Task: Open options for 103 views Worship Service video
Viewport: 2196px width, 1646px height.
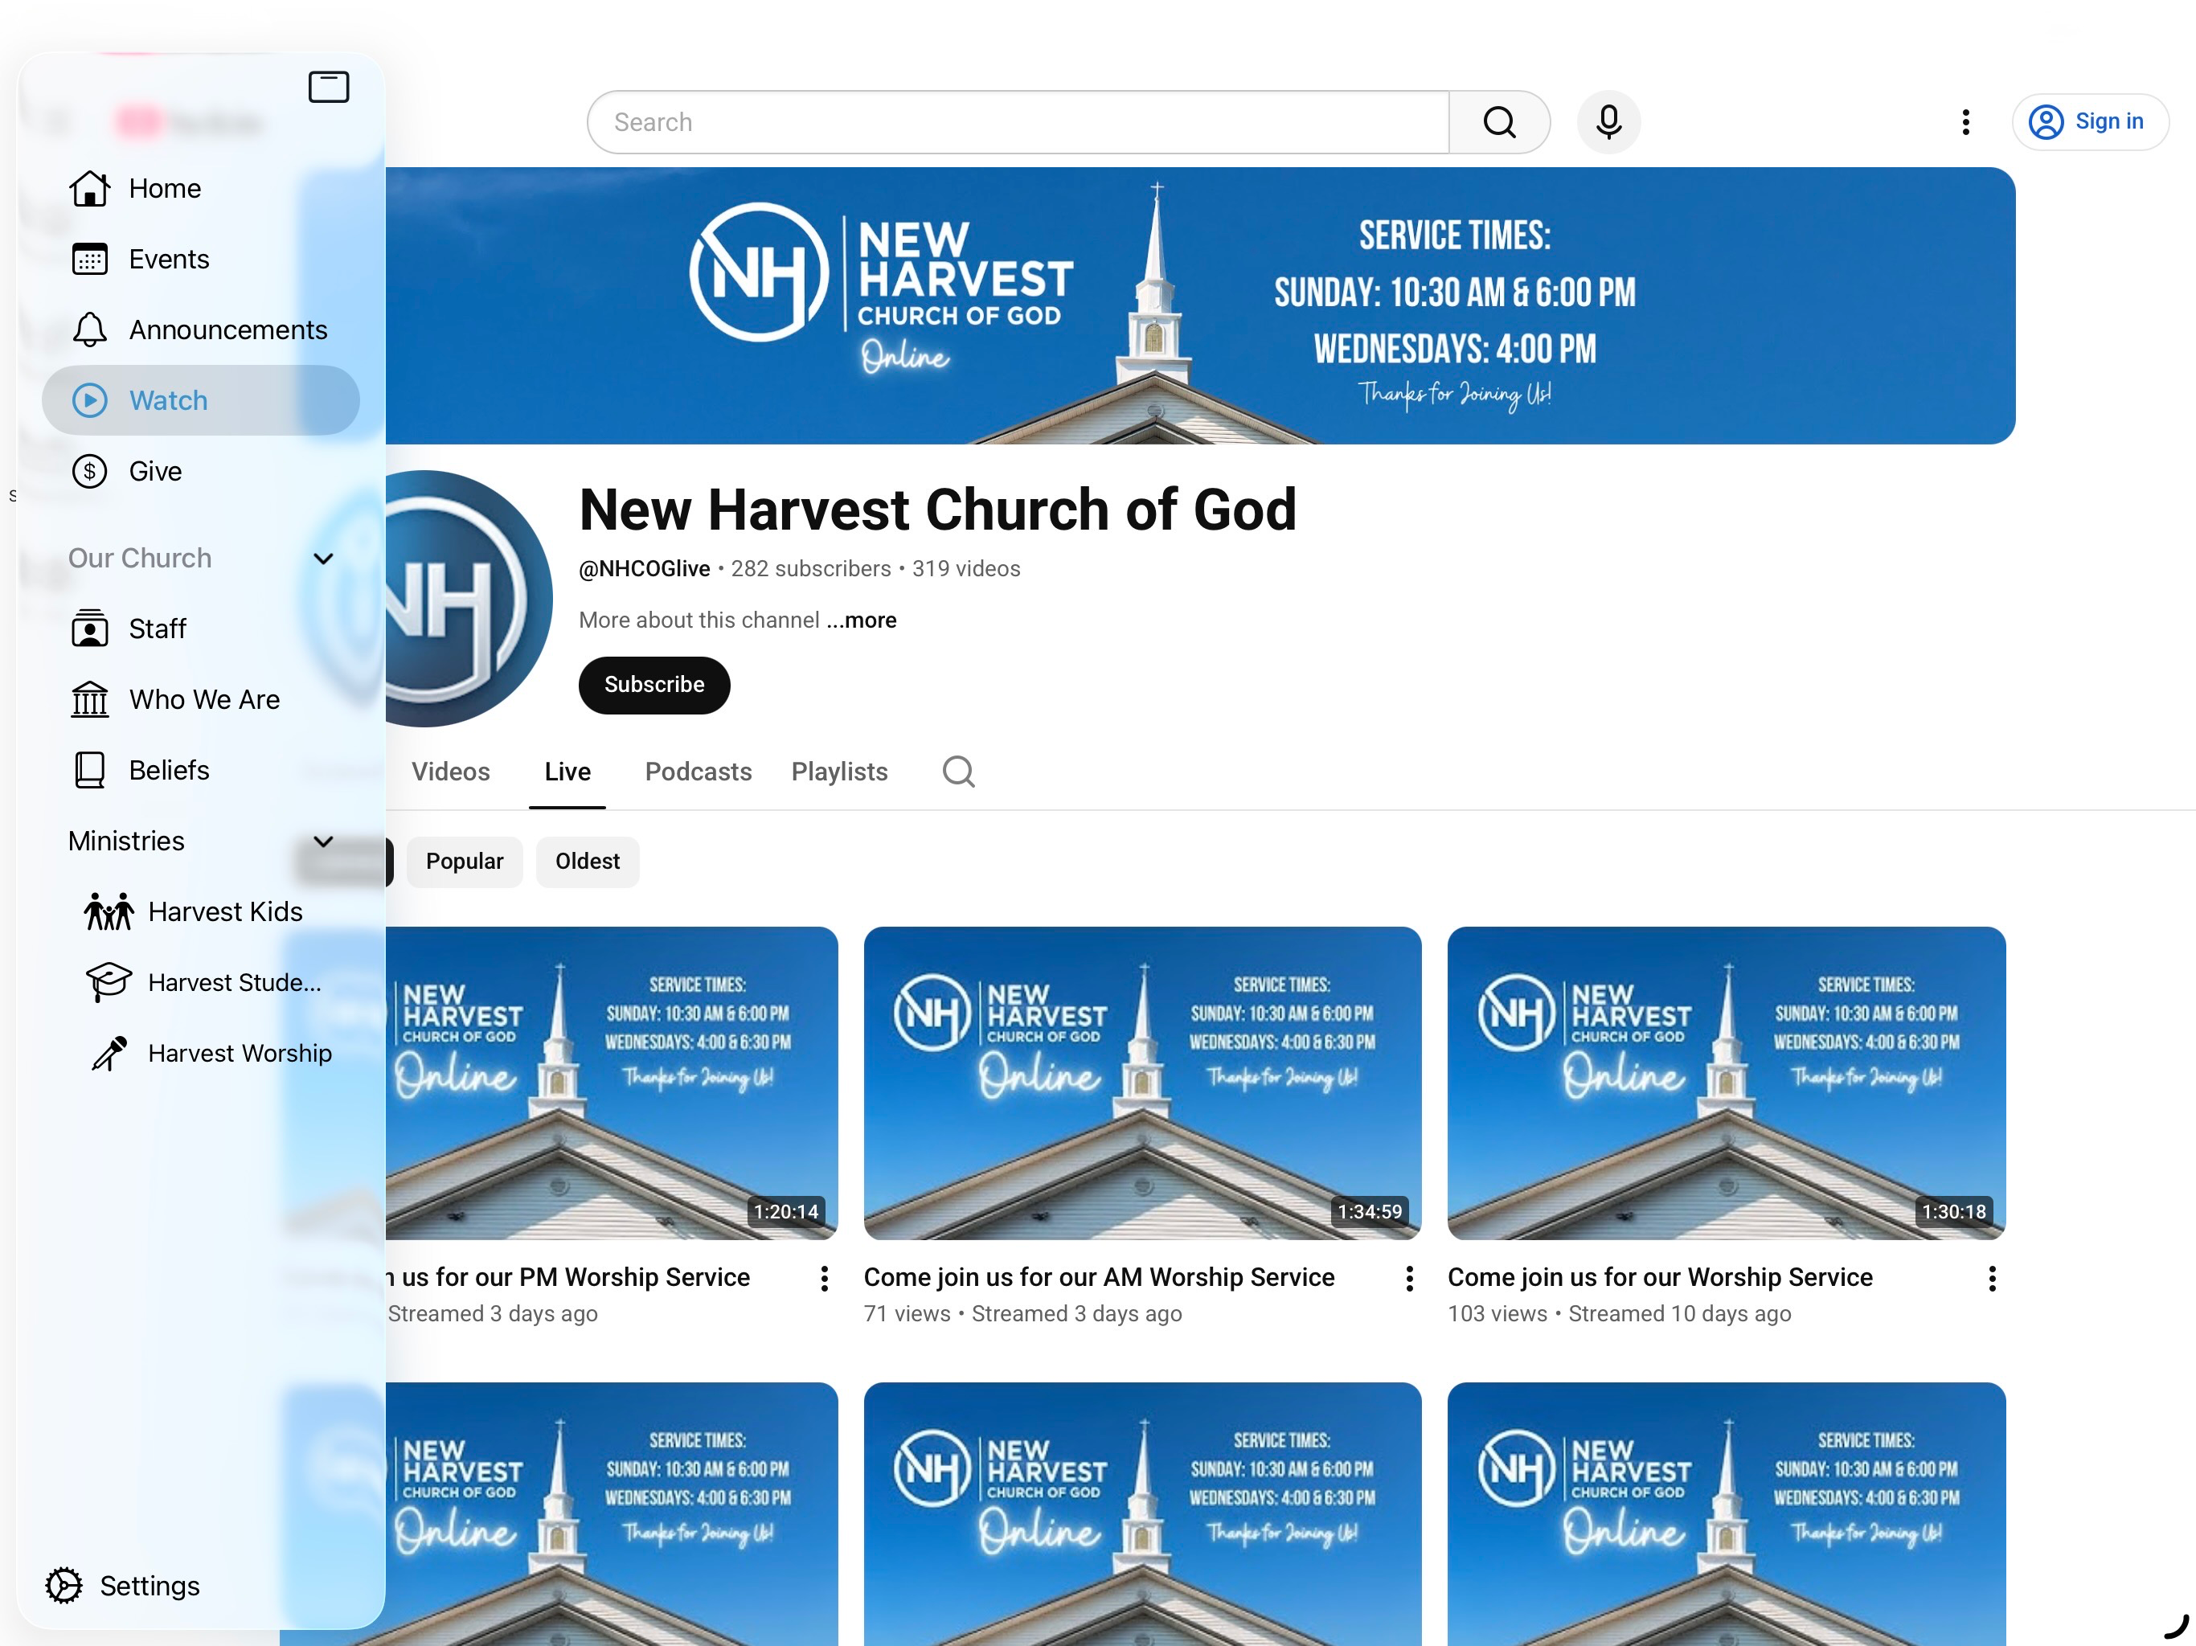Action: (x=1992, y=1279)
